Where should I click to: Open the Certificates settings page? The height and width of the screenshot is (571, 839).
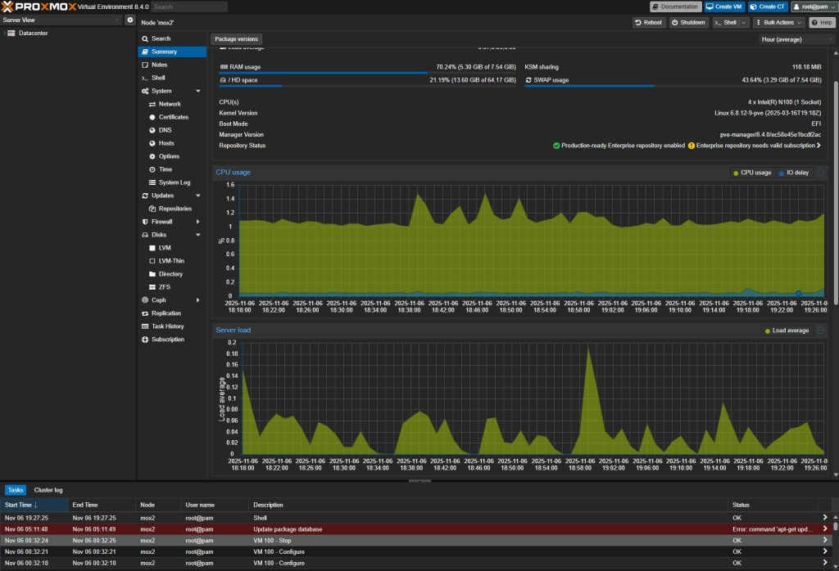[x=174, y=117]
